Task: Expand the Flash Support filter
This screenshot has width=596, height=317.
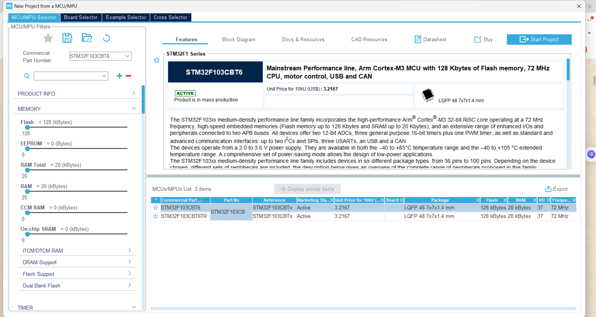Action: (x=130, y=273)
